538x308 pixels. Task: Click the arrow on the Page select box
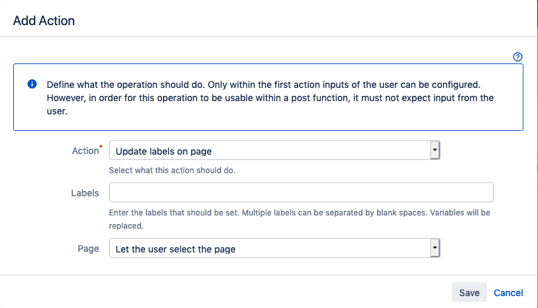click(x=435, y=248)
